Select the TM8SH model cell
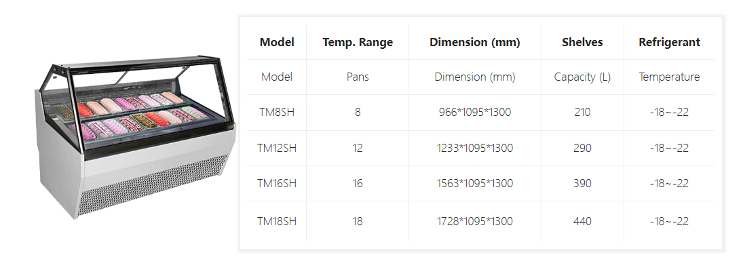 (277, 113)
